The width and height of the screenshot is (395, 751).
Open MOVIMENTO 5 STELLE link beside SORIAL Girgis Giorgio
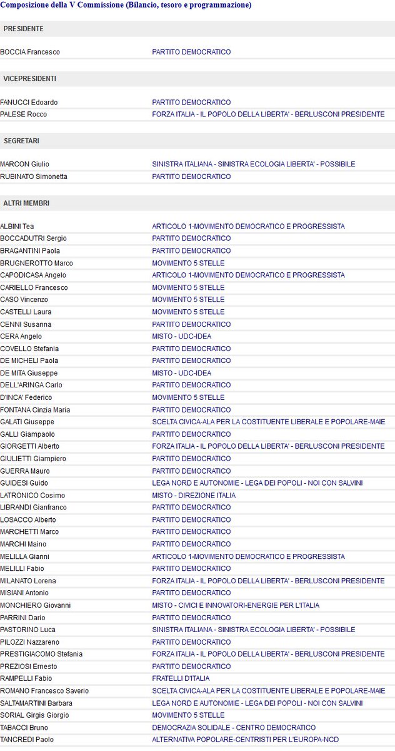coord(188,715)
